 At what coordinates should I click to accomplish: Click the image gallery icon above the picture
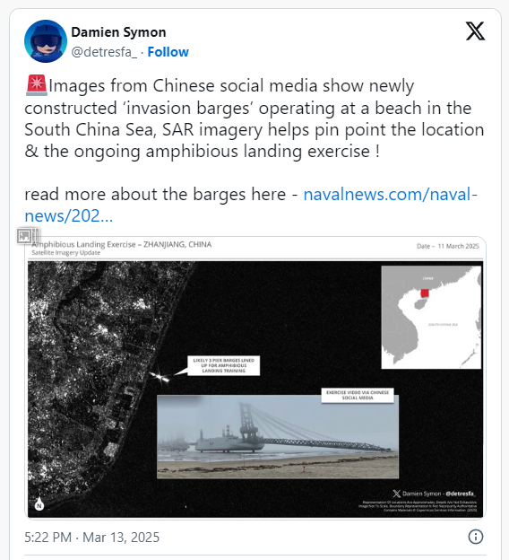click(28, 236)
